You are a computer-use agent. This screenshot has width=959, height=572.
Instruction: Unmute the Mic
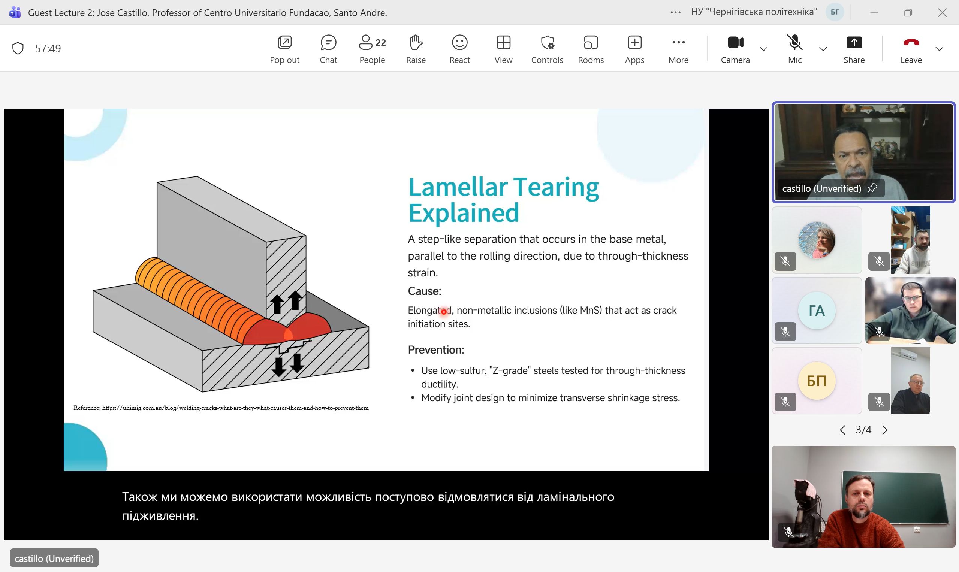click(795, 49)
